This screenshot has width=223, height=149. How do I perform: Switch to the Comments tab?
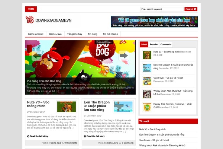click(166, 44)
